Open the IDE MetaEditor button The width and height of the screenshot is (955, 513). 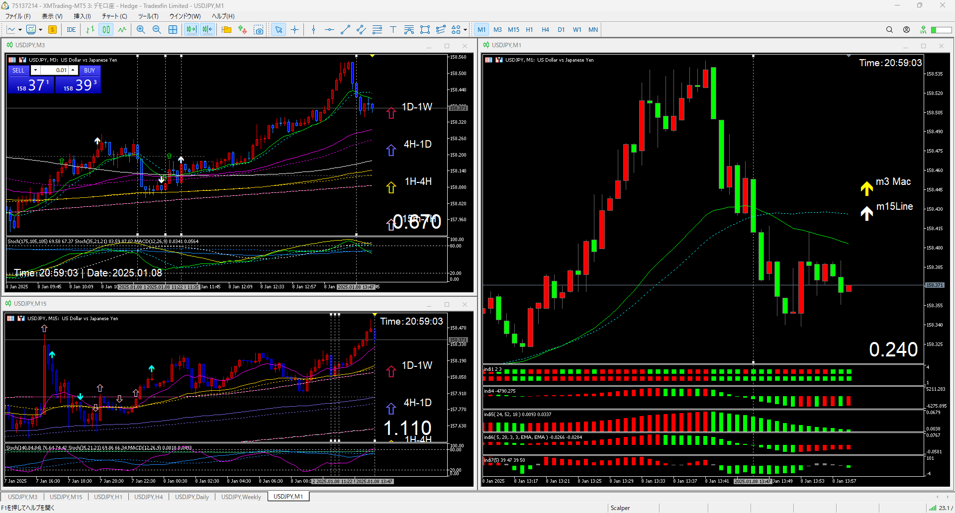click(x=71, y=30)
